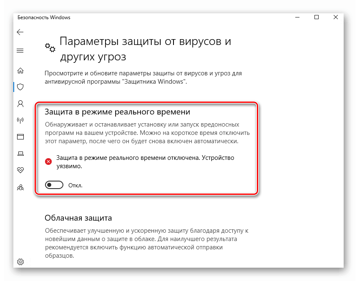357x281 pixels.
Task: Open the hamburger navigation menu
Action: (x=20, y=50)
